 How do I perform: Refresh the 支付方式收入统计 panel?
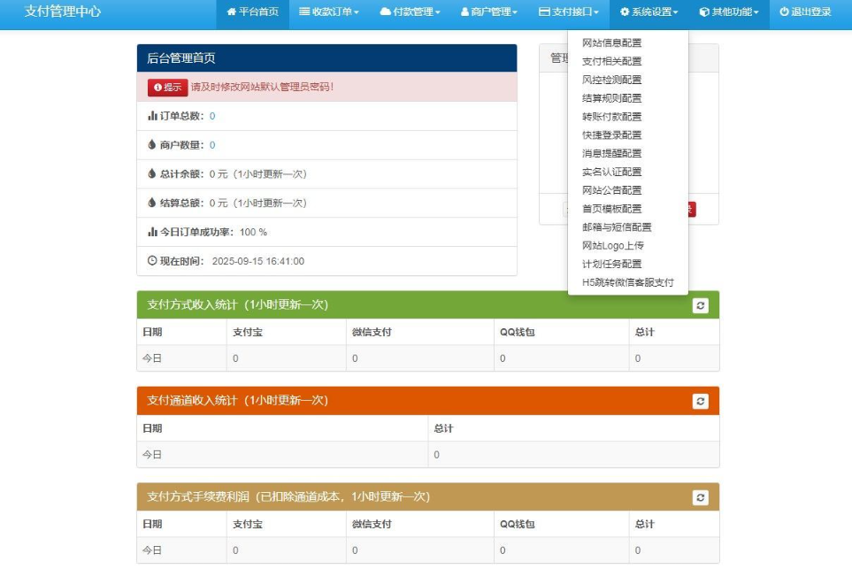pyautogui.click(x=701, y=305)
